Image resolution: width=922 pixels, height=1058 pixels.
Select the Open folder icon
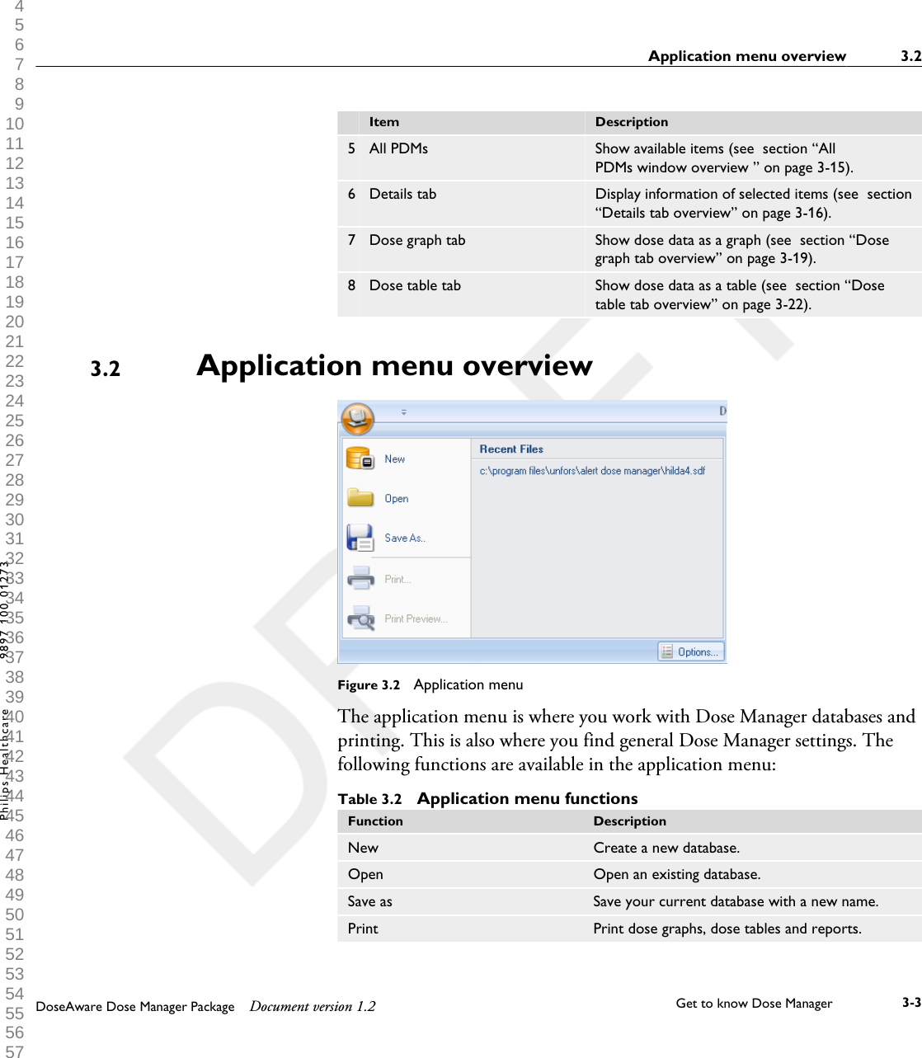(x=360, y=498)
